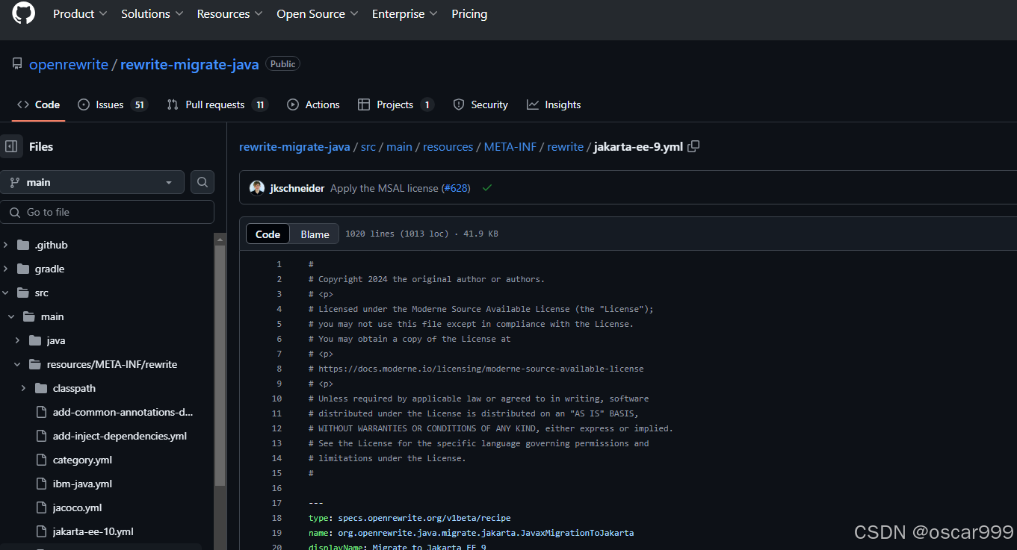Open jakarta-ee-10.yml in the file tree
1017x550 pixels.
pyautogui.click(x=93, y=531)
